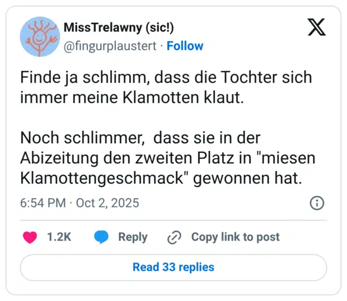This screenshot has width=347, height=301.
Task: Open the MissTrelawny profile avatar
Action: pyautogui.click(x=40, y=36)
